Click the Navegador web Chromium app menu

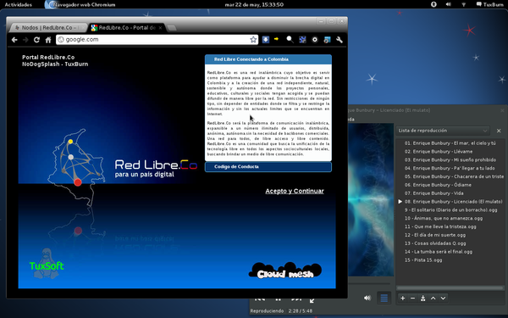tap(80, 4)
